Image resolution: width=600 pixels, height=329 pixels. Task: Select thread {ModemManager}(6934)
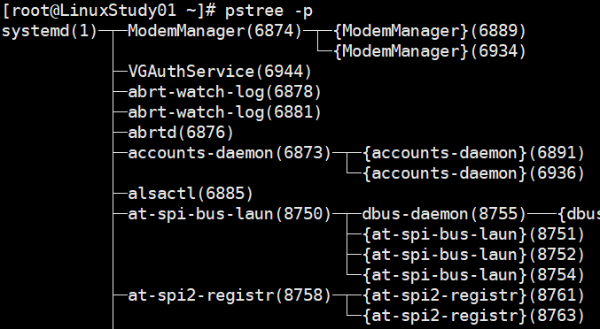(430, 51)
